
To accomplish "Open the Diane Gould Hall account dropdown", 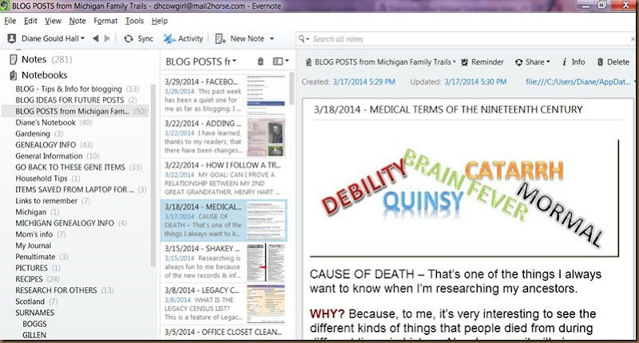I will [53, 38].
